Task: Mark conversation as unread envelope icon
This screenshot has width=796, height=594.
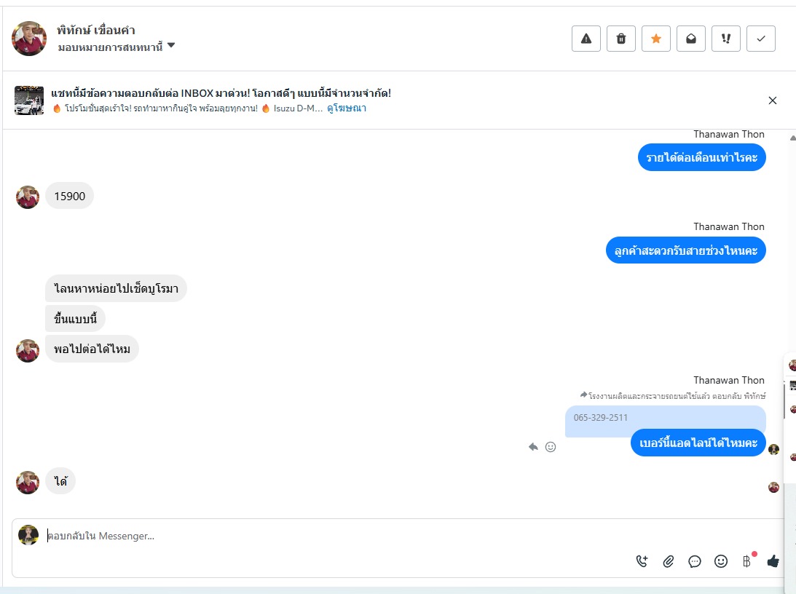Action: pyautogui.click(x=691, y=39)
